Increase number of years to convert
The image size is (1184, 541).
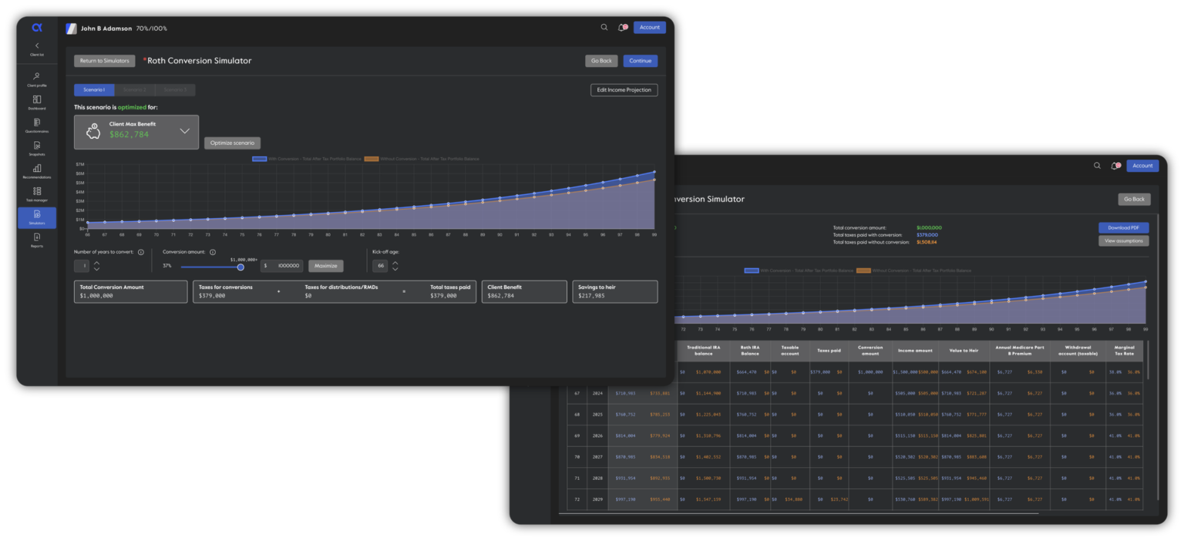pyautogui.click(x=98, y=263)
